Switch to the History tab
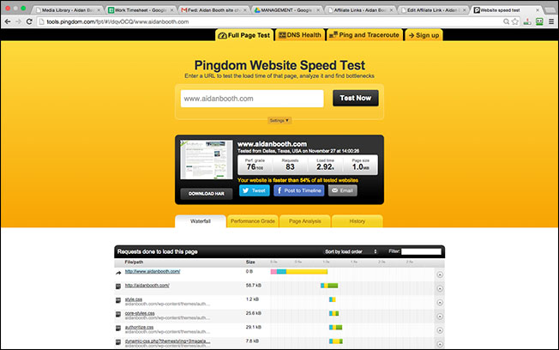The height and width of the screenshot is (350, 559). (357, 221)
